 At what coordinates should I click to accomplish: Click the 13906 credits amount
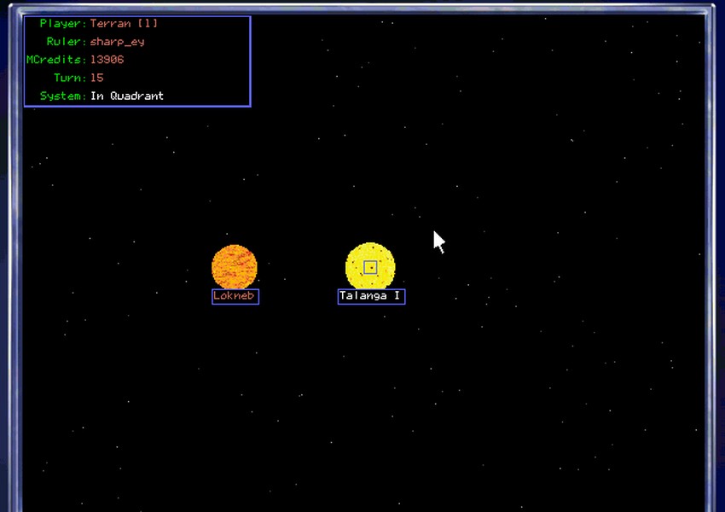pos(107,60)
